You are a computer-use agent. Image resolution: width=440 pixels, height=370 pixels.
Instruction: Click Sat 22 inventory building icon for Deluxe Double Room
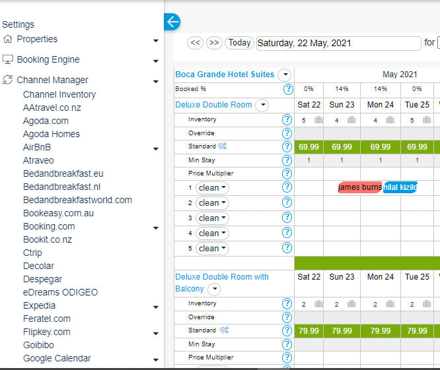(318, 120)
